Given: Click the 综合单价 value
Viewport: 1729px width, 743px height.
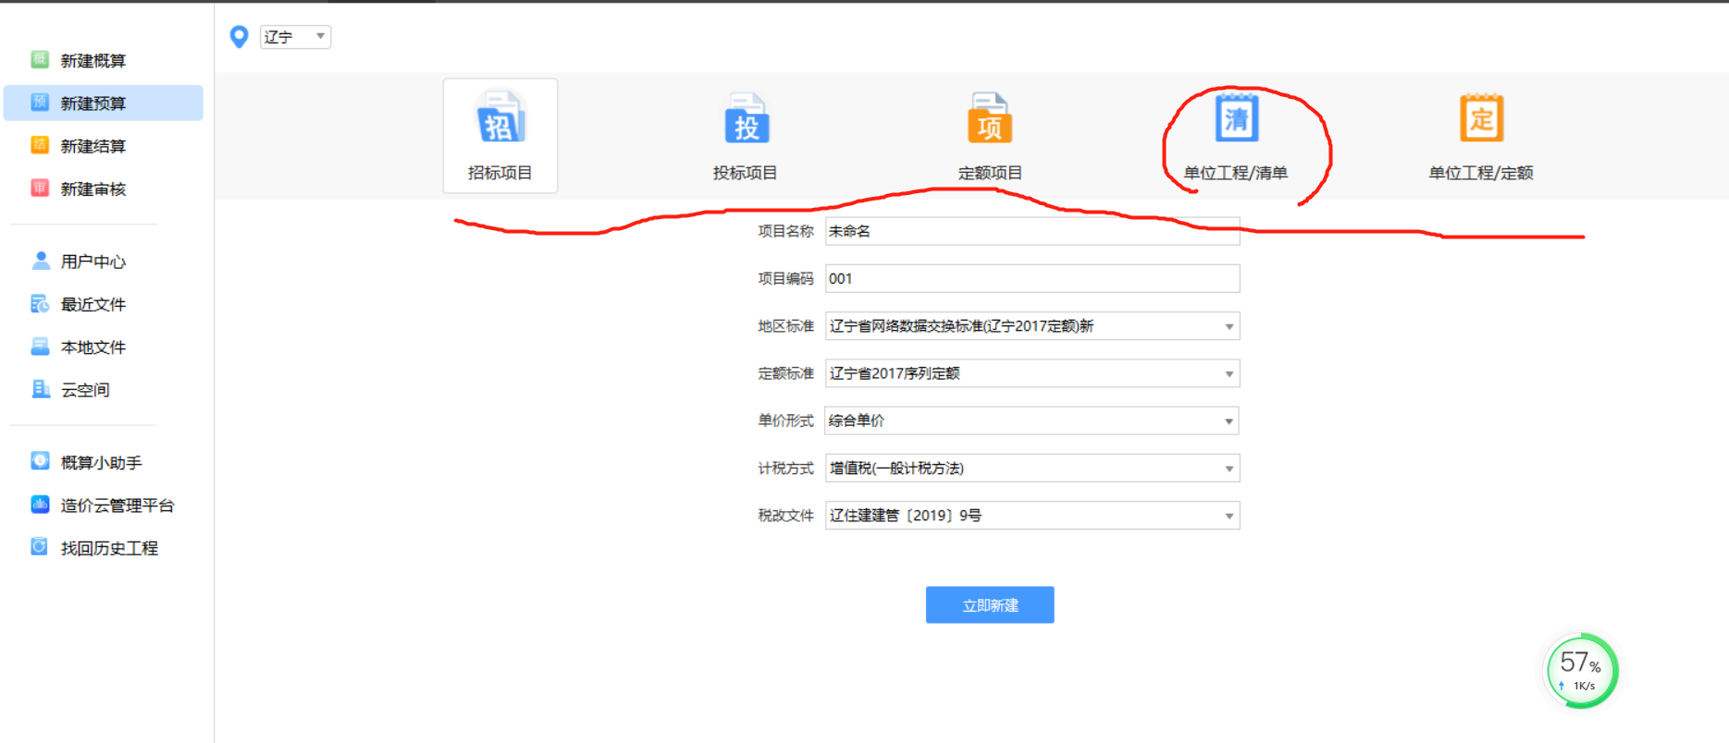Looking at the screenshot, I should [857, 420].
